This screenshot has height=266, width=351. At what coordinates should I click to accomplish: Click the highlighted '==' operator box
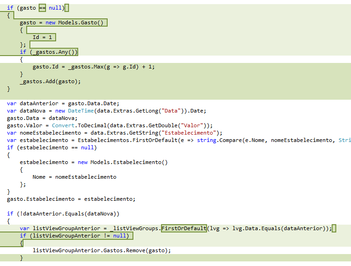tap(42, 8)
